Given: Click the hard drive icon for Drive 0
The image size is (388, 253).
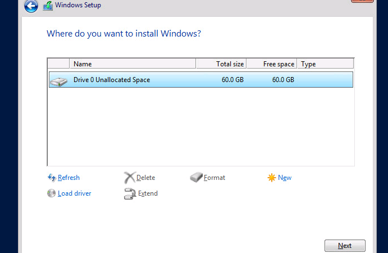Looking at the screenshot, I should click(58, 82).
